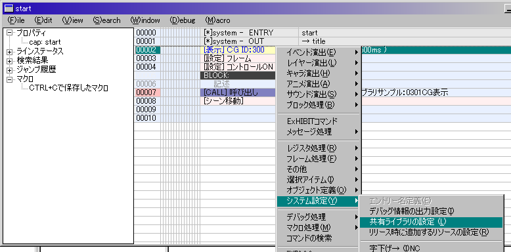Choose ExHIBITコマンド menu entry
This screenshot has height=252, width=511.
coord(319,121)
